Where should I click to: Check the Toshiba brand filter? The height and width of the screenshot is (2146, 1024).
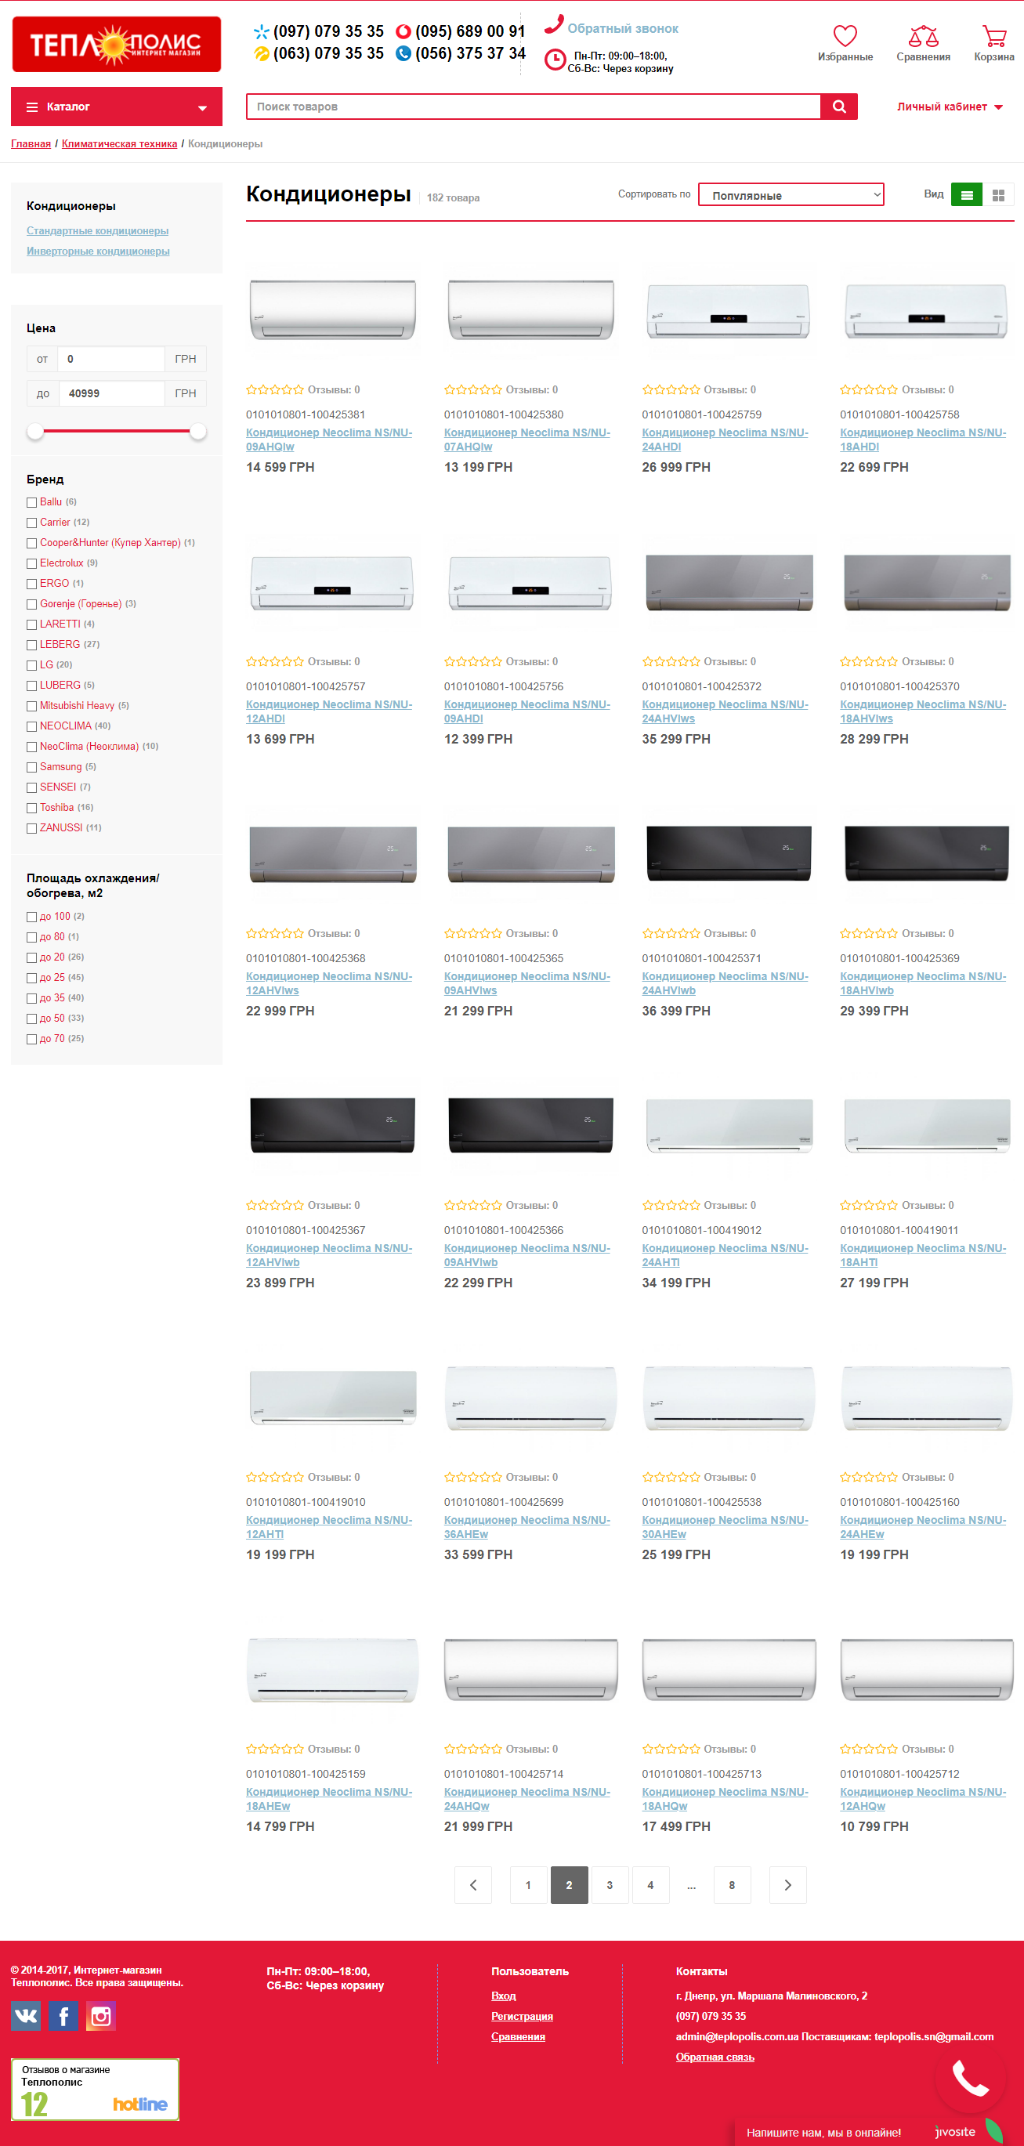pyautogui.click(x=31, y=808)
